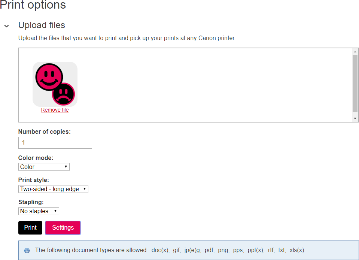Open the pink Settings button
This screenshot has width=359, height=260.
click(63, 228)
